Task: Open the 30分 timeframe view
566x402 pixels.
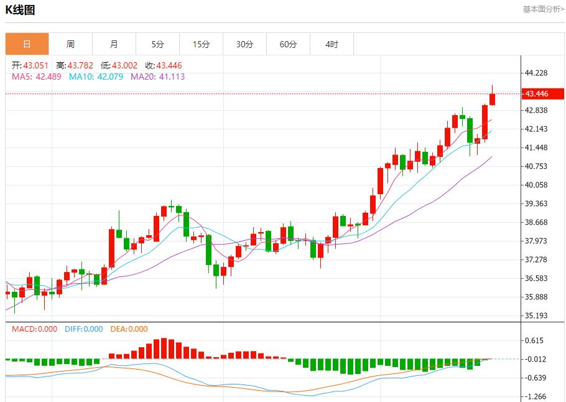Action: (x=244, y=44)
